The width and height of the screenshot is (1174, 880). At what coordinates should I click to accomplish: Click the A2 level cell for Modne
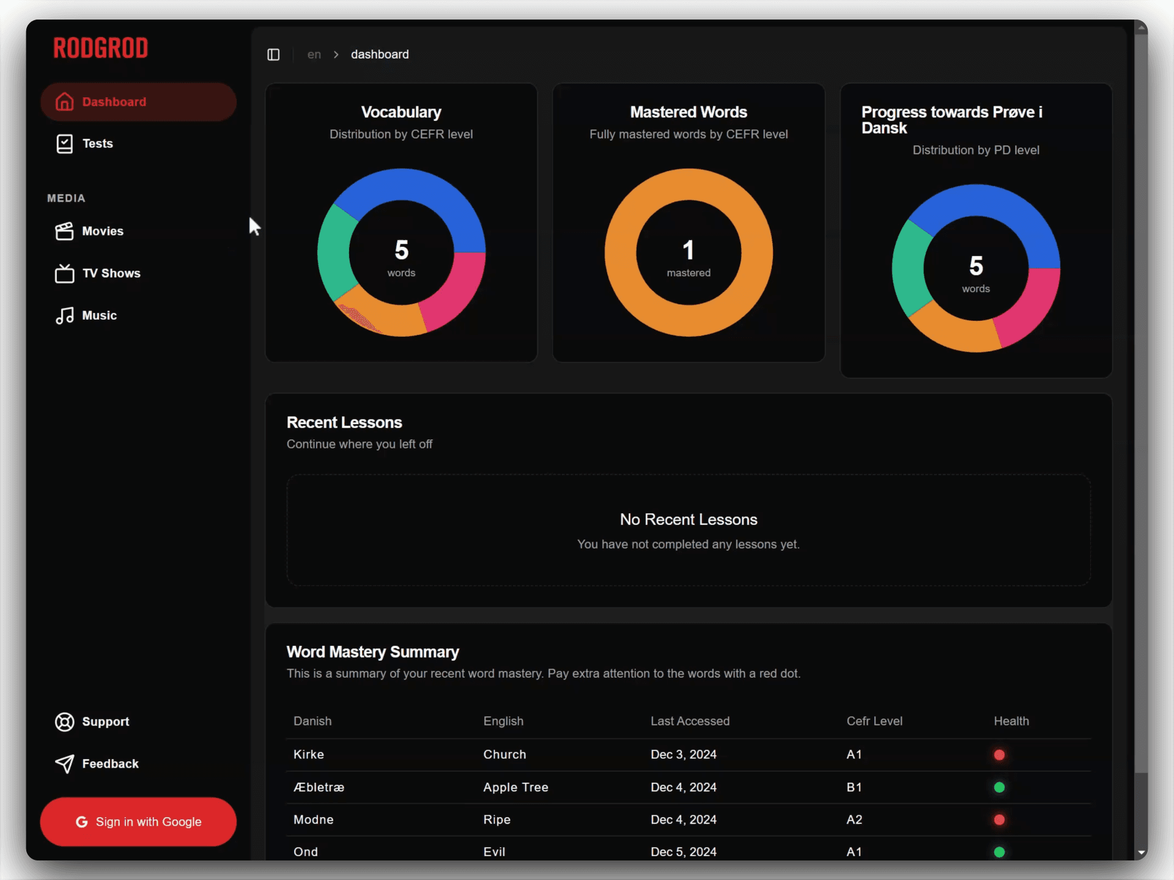(x=854, y=820)
